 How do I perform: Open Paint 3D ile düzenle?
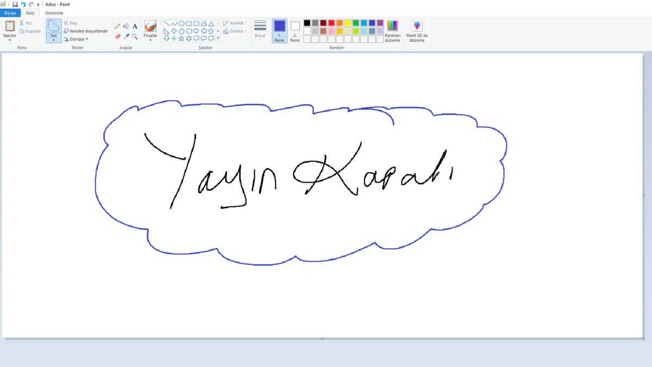tap(417, 32)
